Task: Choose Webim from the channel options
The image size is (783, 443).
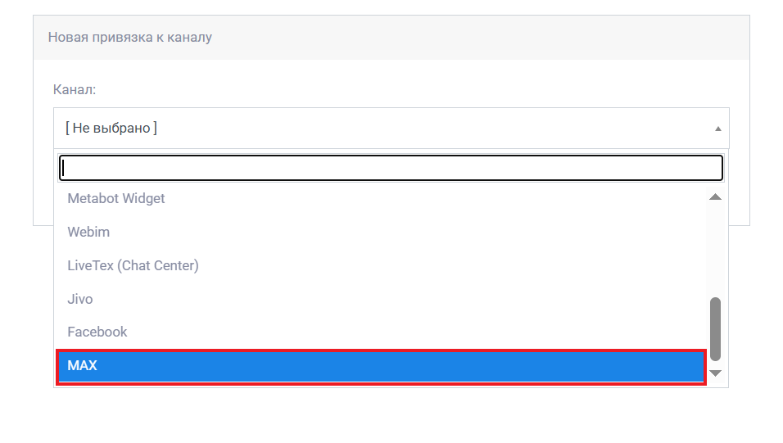Action: (88, 232)
